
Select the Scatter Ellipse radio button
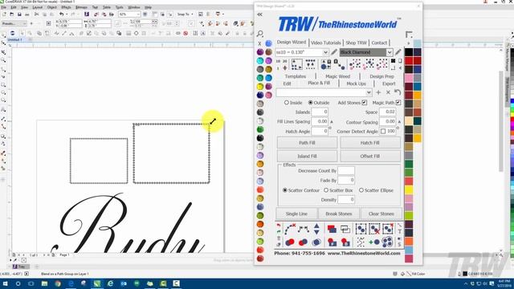[x=361, y=190]
